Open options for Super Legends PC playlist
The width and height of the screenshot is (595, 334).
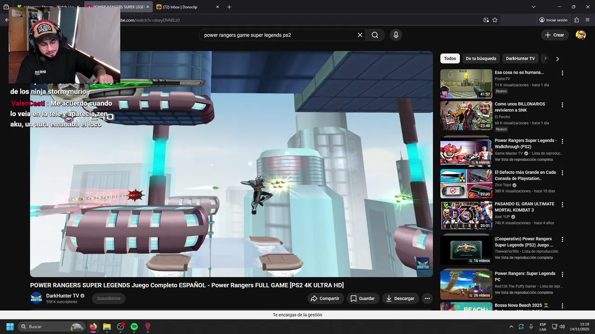coord(562,274)
